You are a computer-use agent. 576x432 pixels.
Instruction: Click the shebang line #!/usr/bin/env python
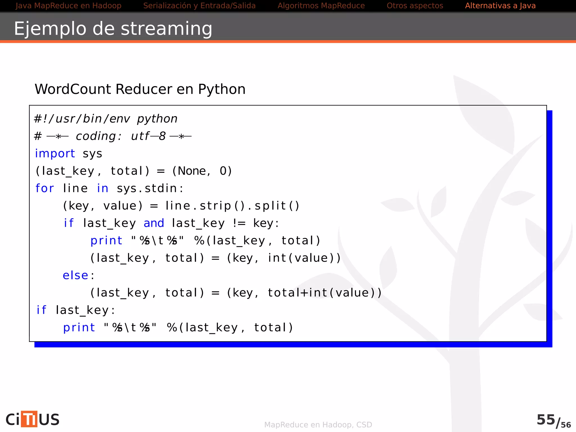point(106,119)
